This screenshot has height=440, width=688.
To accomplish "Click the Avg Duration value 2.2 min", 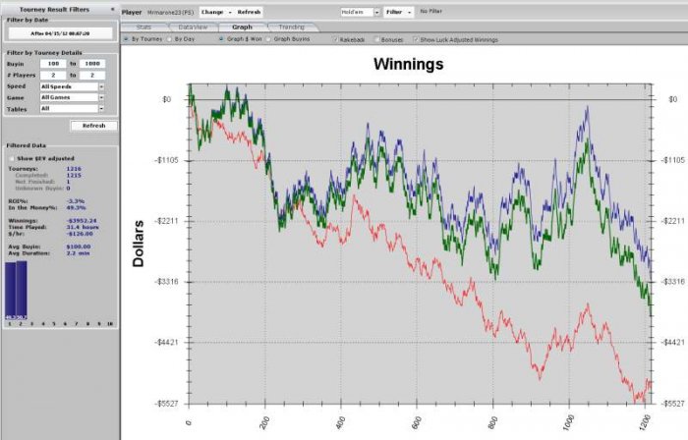I will click(78, 253).
